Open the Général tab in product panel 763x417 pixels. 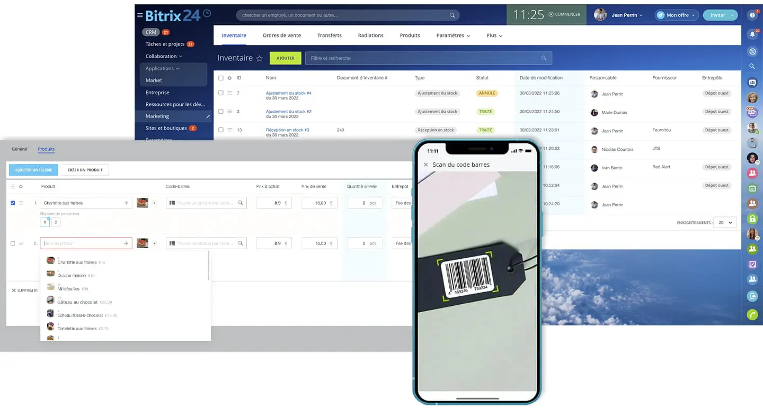click(19, 149)
